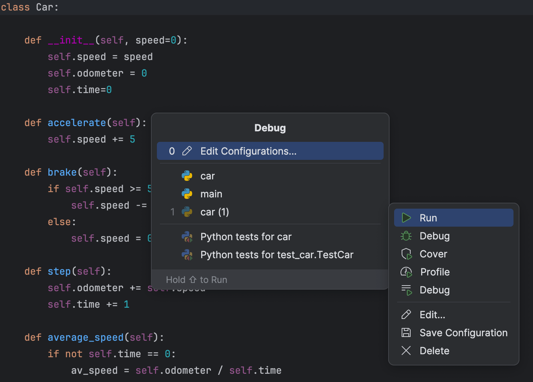
Task: Select Run from the context menu
Action: pyautogui.click(x=428, y=217)
